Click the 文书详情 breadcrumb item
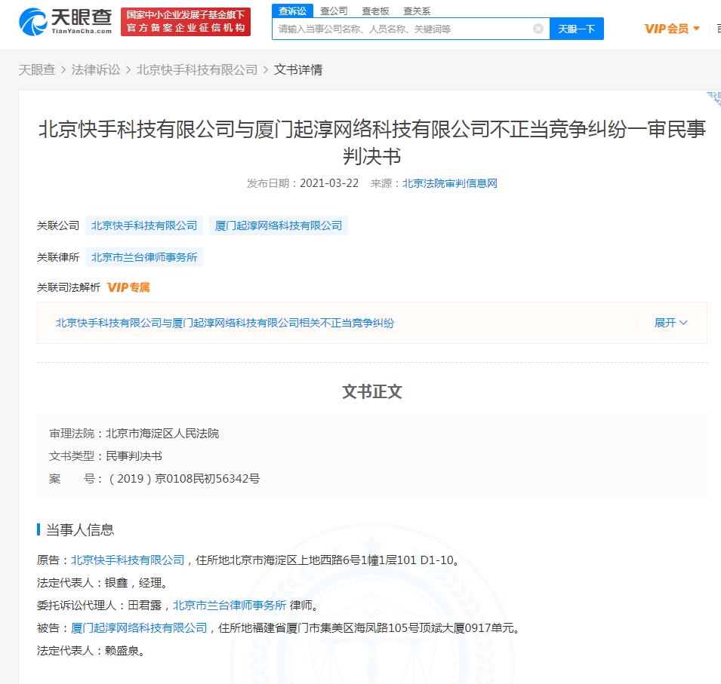 click(298, 69)
